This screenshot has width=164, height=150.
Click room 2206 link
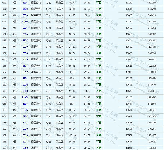[25, 110]
